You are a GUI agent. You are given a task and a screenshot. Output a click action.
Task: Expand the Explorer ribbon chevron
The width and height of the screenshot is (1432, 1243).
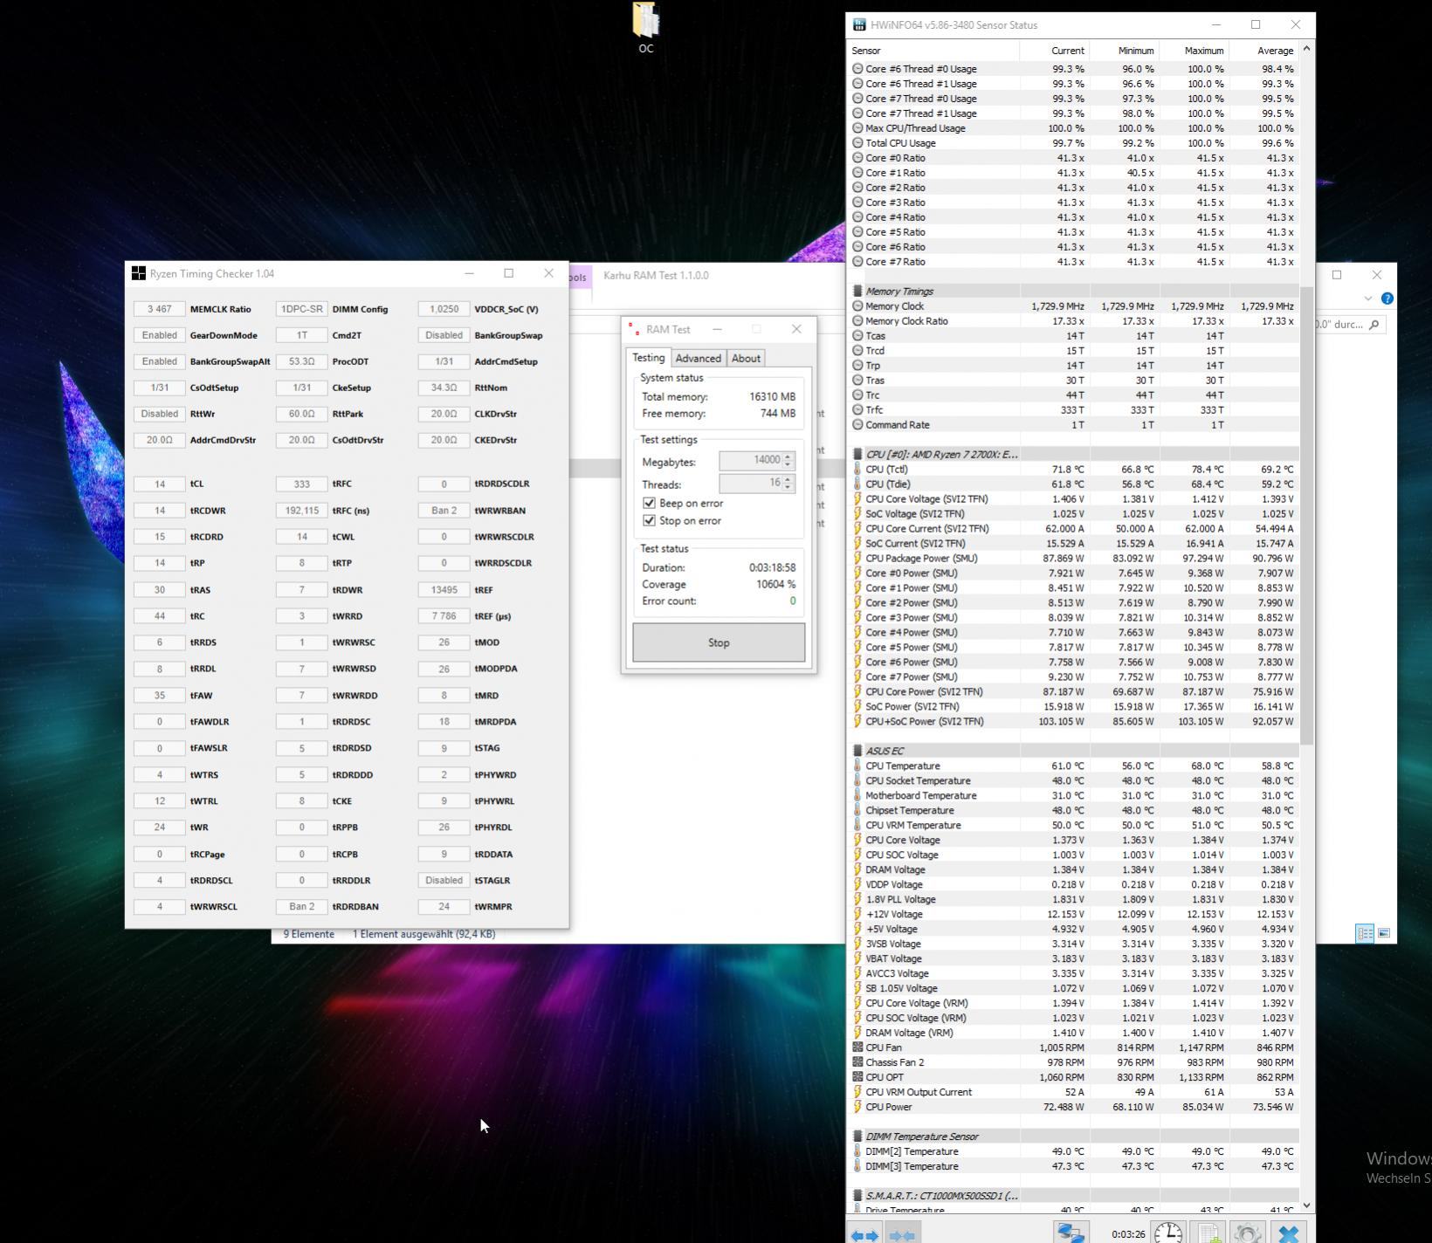pos(1367,299)
